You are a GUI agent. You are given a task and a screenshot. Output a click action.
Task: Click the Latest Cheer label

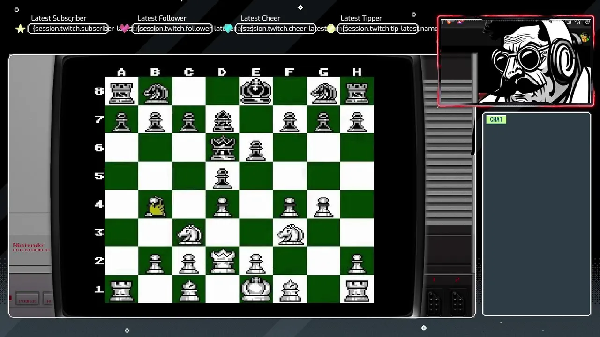click(x=260, y=18)
